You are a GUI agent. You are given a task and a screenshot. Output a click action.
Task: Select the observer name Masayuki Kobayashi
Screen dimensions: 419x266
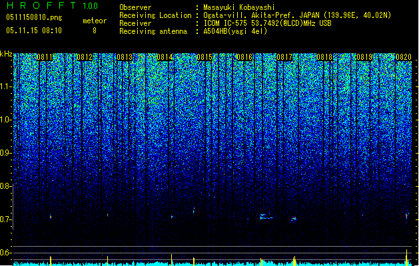[239, 7]
